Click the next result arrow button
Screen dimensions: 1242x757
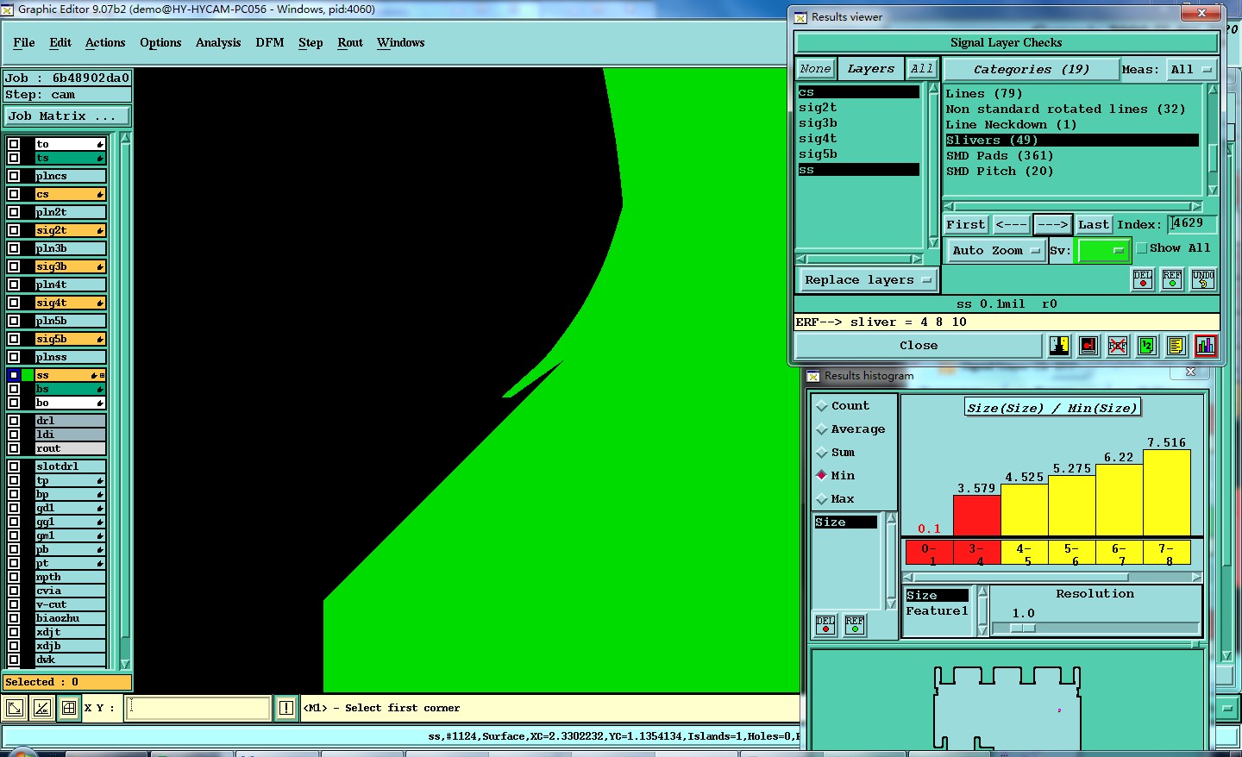pos(1053,225)
